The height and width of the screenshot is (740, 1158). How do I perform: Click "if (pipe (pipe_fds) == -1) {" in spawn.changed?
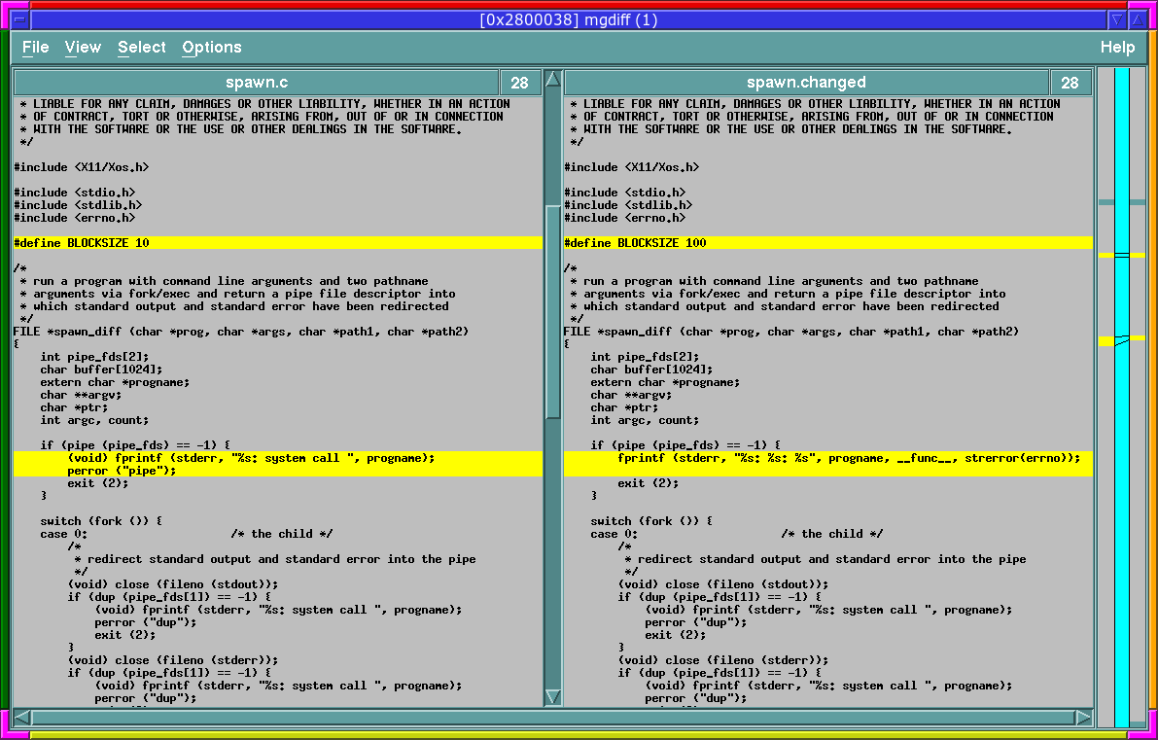coord(685,445)
